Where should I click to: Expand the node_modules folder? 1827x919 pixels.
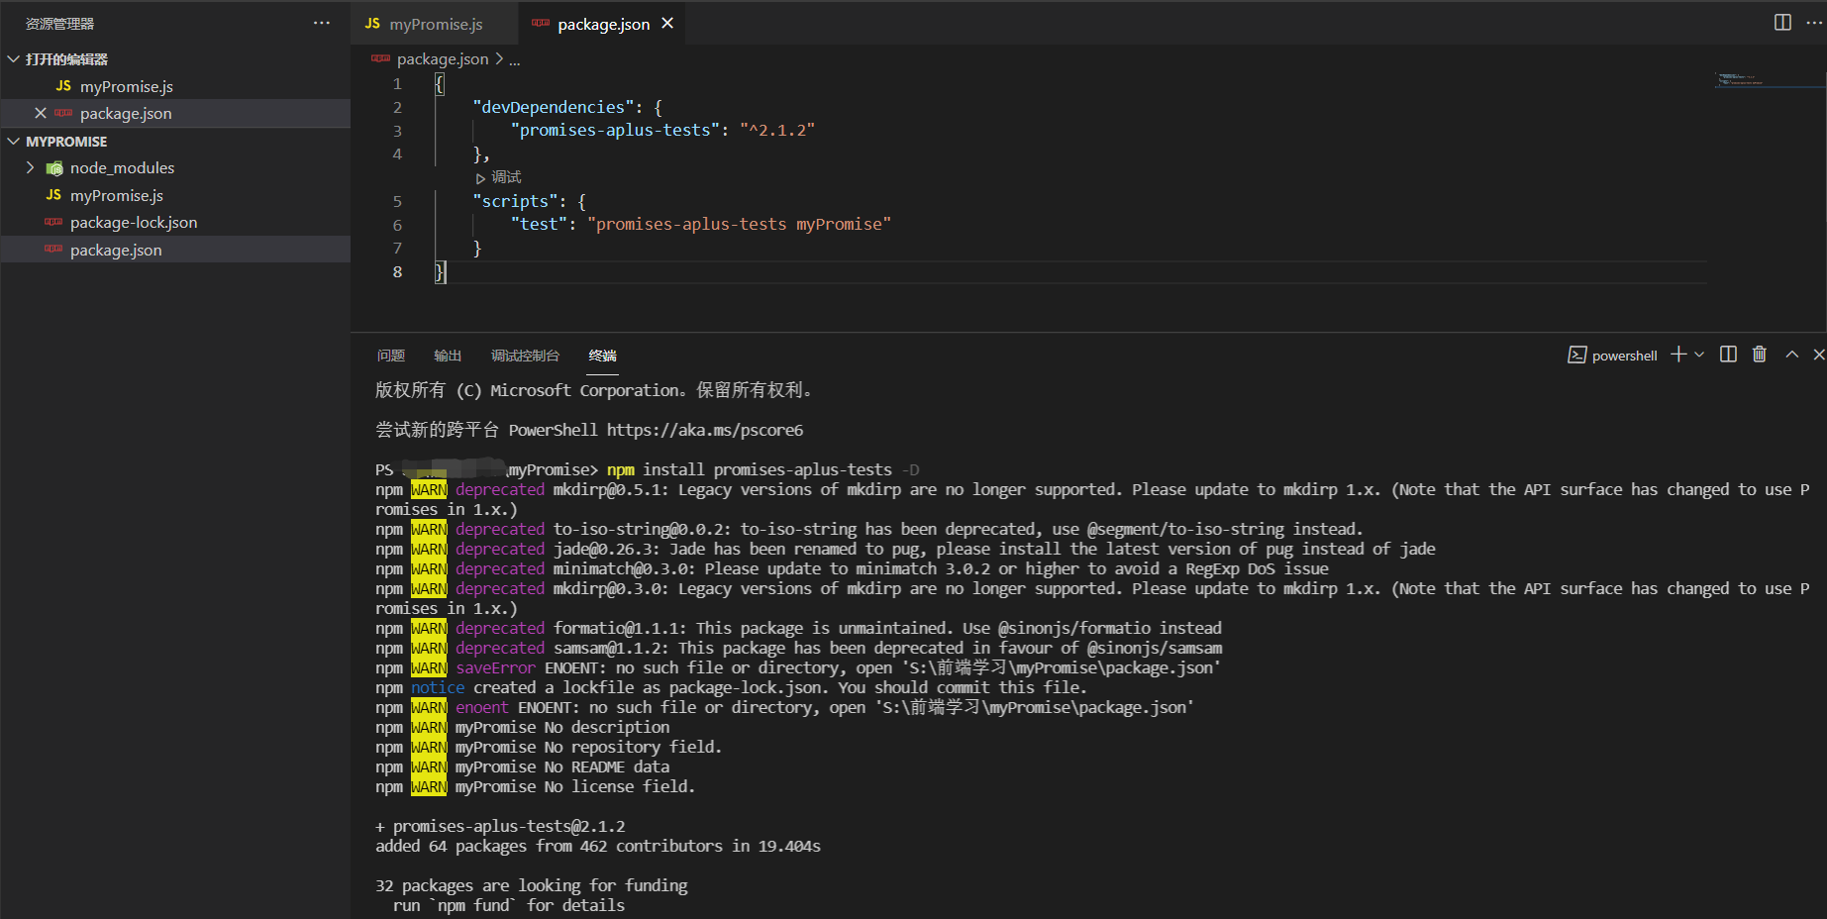pyautogui.click(x=30, y=168)
